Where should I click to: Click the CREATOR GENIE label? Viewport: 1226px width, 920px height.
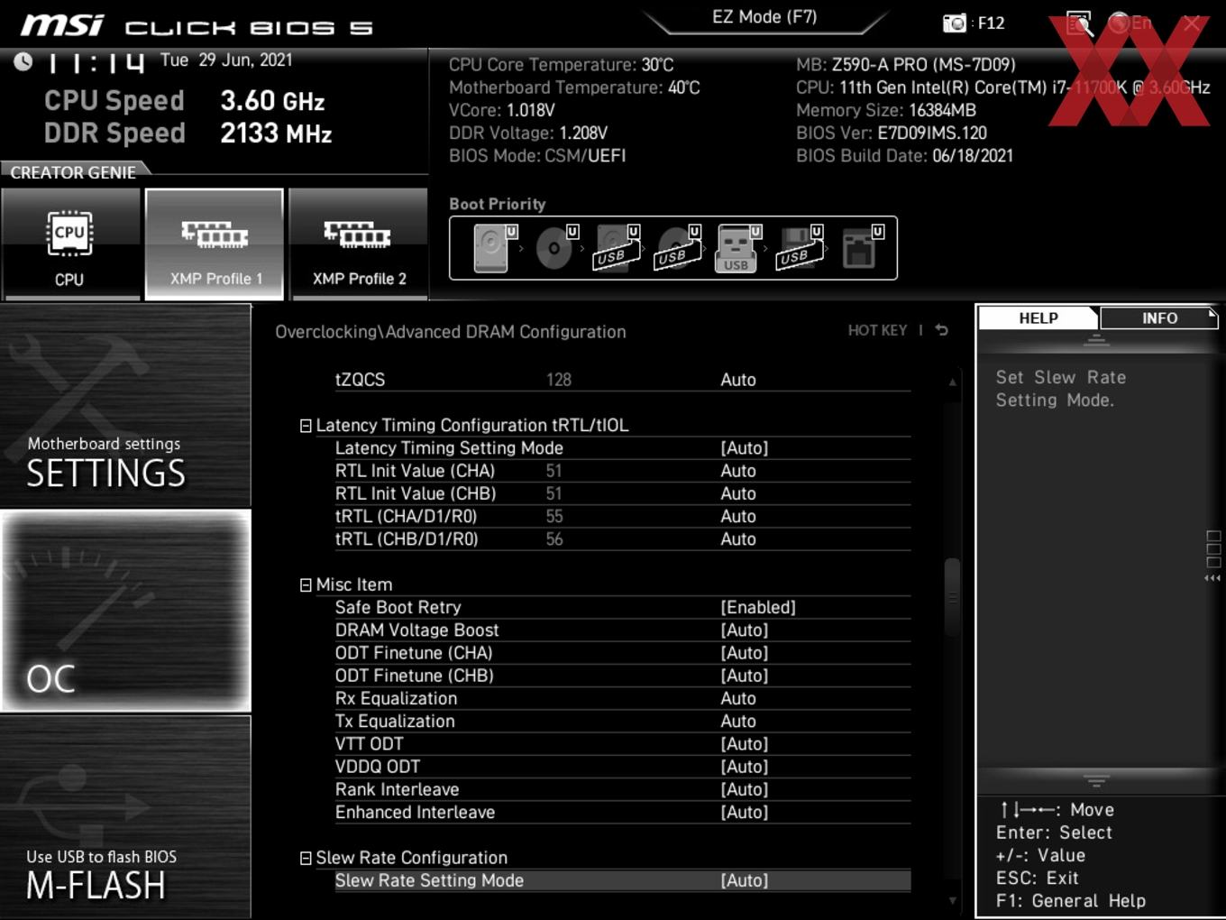pyautogui.click(x=73, y=172)
